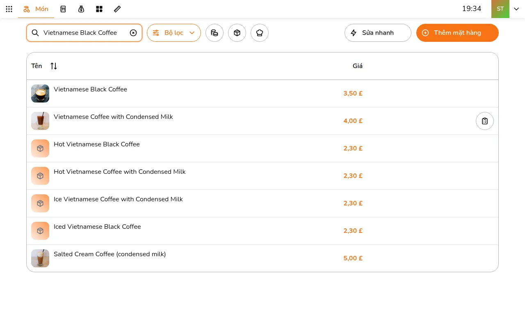This screenshot has width=525, height=328.
Task: Select the Vietnamese Coffee with Condensed Milk item name
Action: [x=113, y=117]
